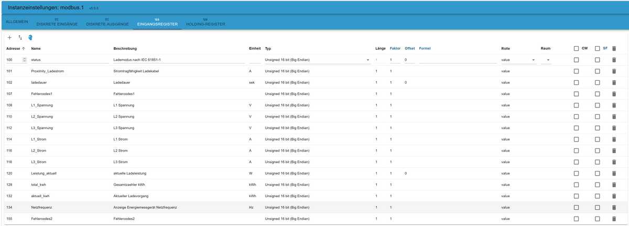Remove the L1_Spannung row via trash icon
The image size is (629, 226).
[x=614, y=105]
